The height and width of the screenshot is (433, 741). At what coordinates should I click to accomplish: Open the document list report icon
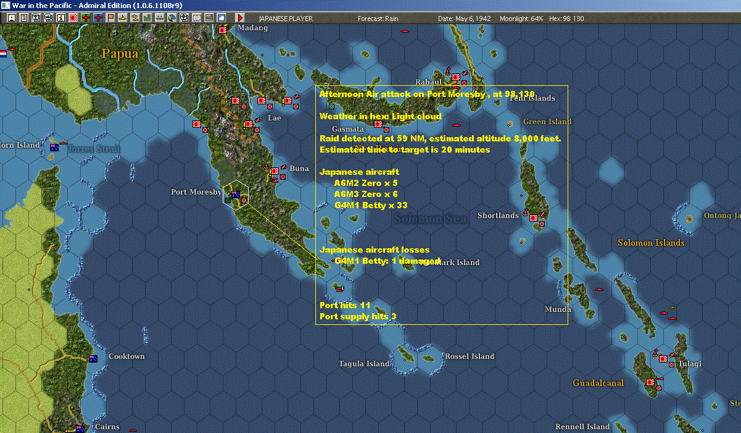pos(24,18)
